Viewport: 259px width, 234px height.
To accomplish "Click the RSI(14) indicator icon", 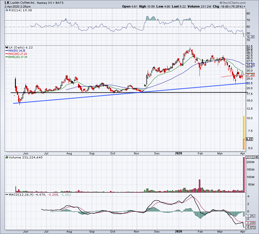I will pyautogui.click(x=7, y=10).
